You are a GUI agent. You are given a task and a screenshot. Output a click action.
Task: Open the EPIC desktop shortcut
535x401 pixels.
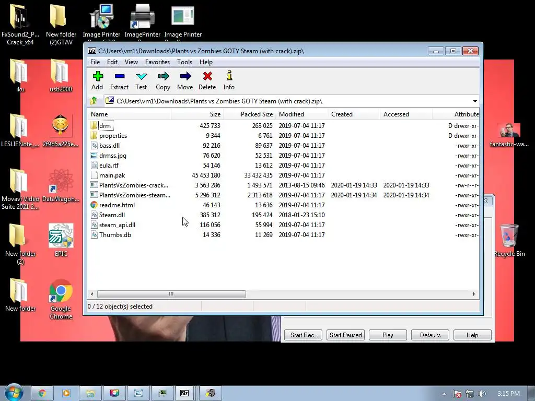click(x=61, y=240)
